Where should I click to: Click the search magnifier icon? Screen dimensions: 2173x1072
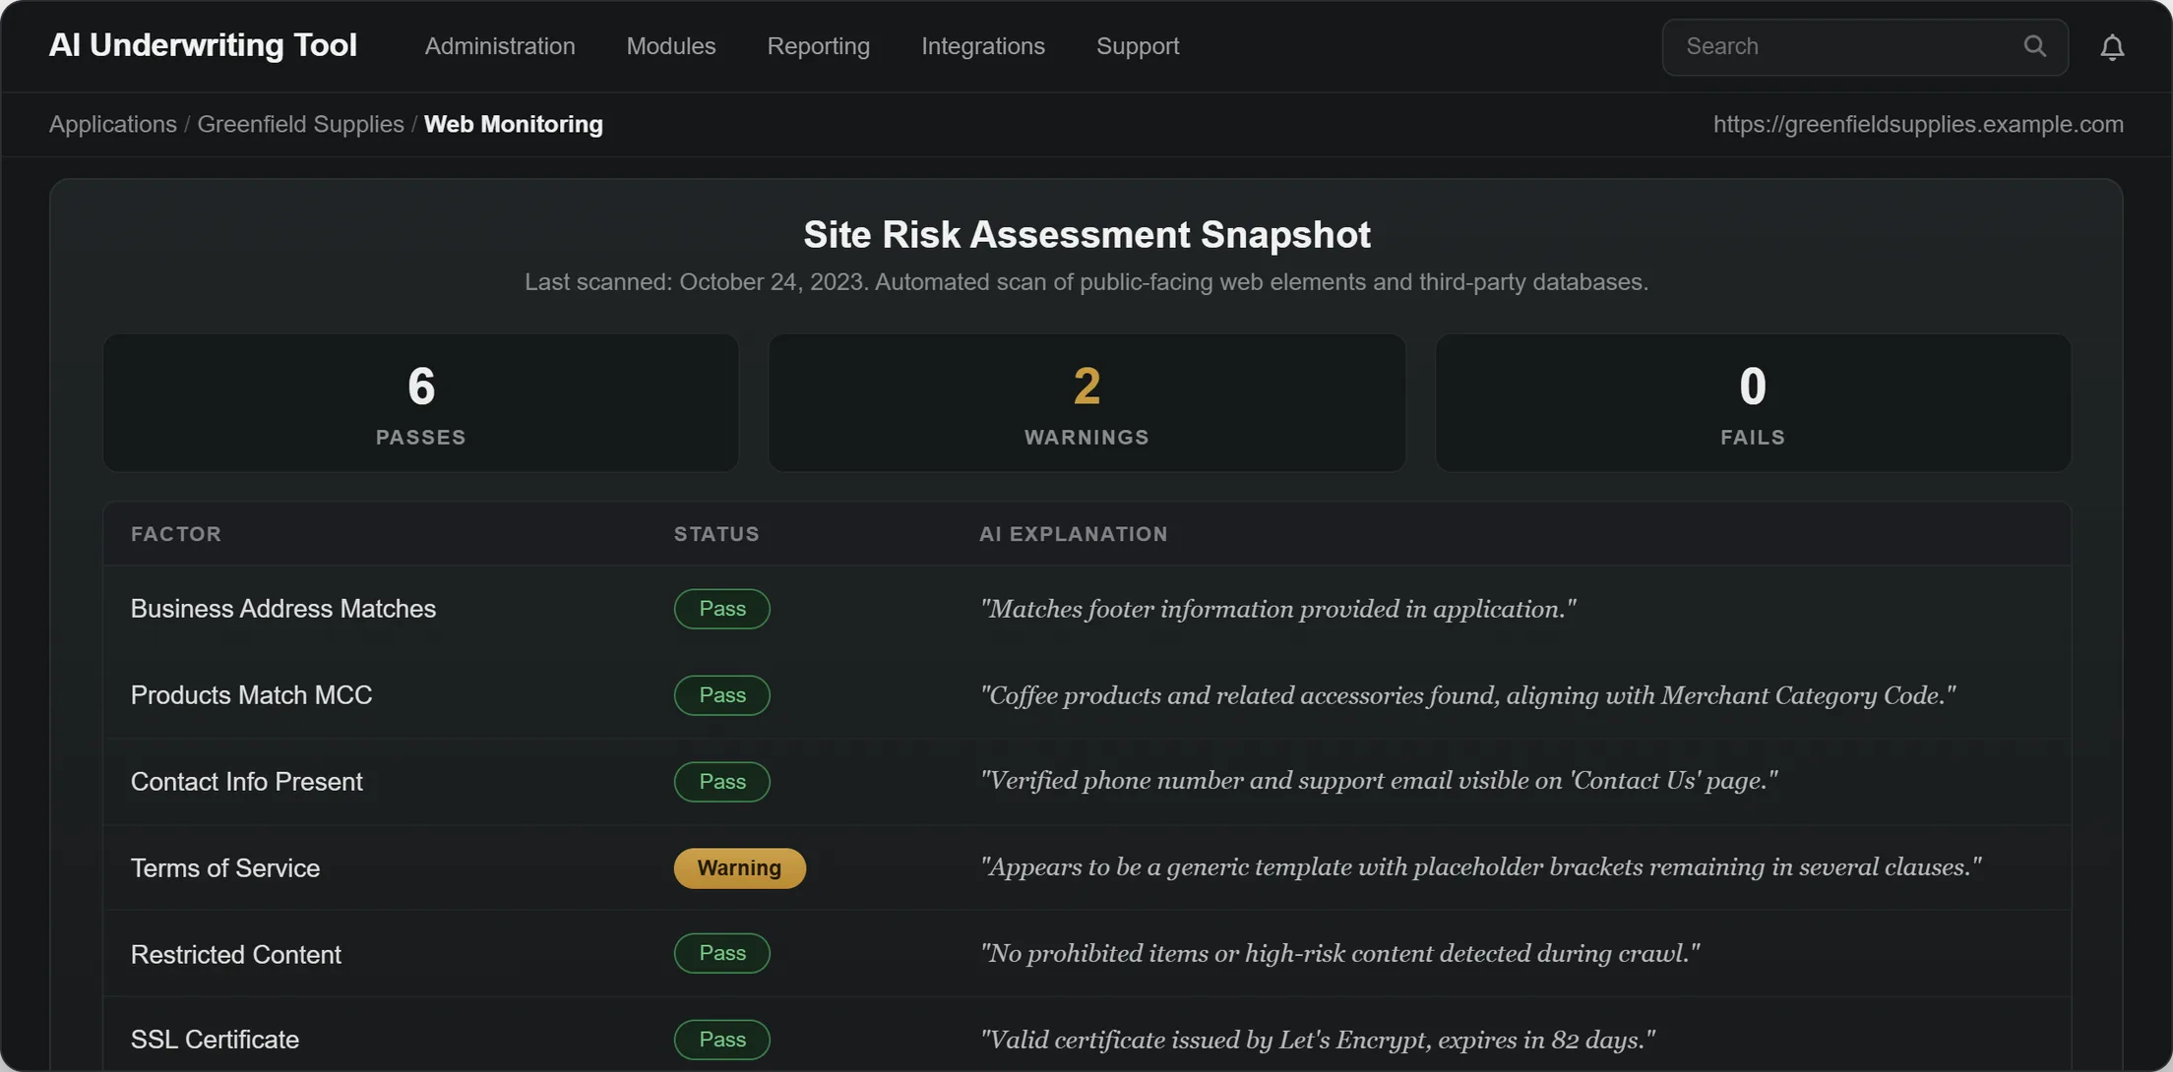click(2034, 46)
